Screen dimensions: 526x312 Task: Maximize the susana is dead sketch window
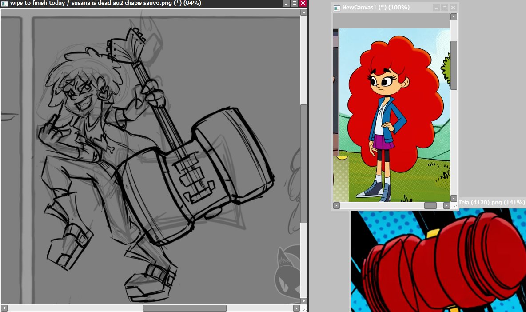point(295,4)
